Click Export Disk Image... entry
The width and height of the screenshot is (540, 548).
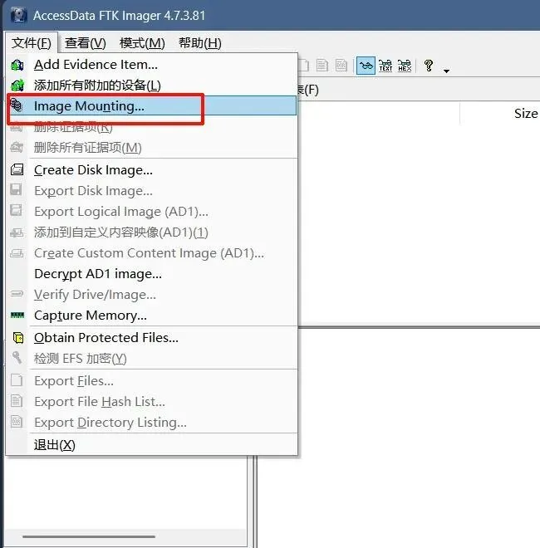152,190
